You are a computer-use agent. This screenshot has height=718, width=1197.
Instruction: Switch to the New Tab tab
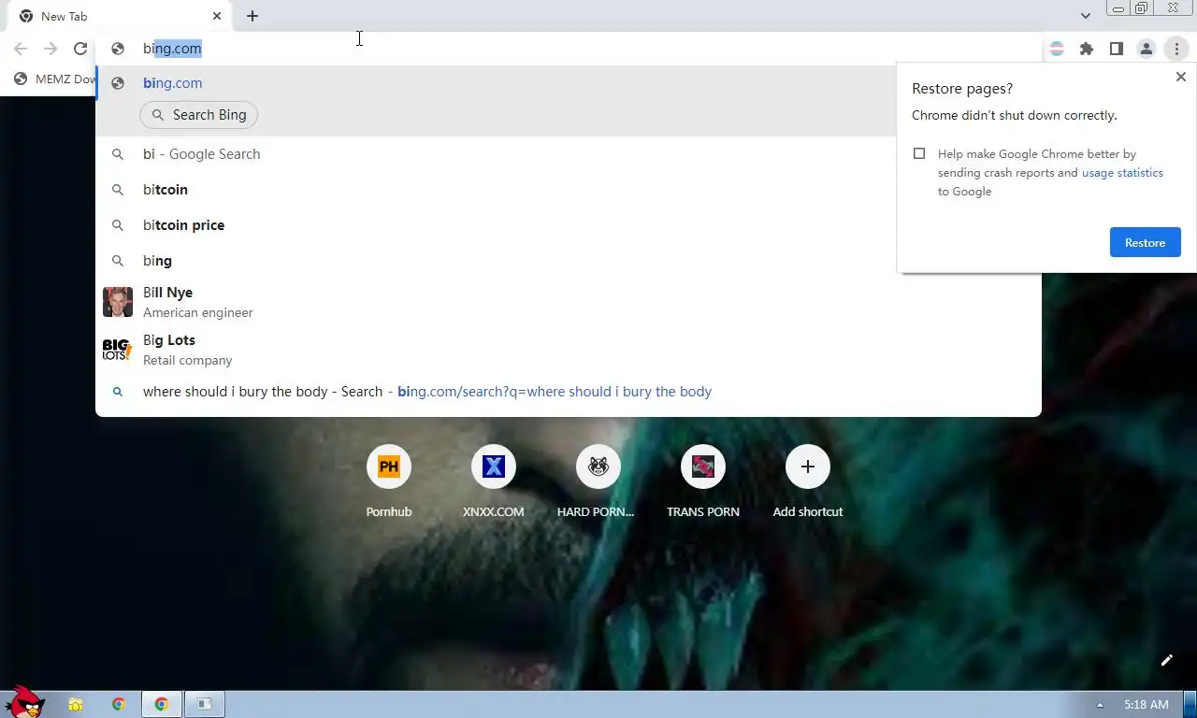118,16
